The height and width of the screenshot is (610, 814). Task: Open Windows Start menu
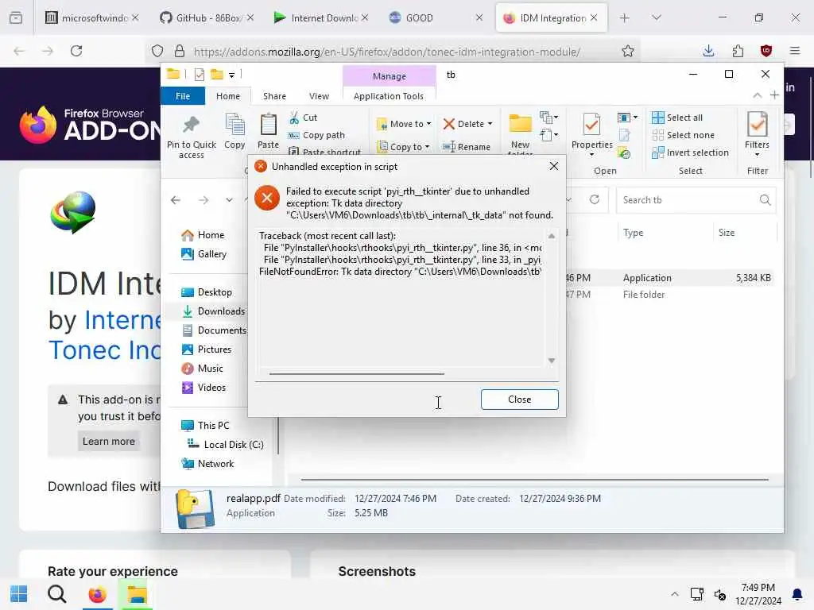click(19, 594)
